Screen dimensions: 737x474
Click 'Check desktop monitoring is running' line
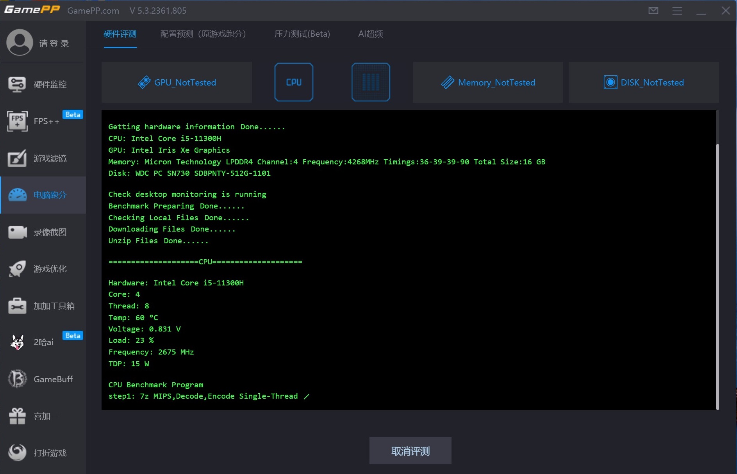(187, 194)
